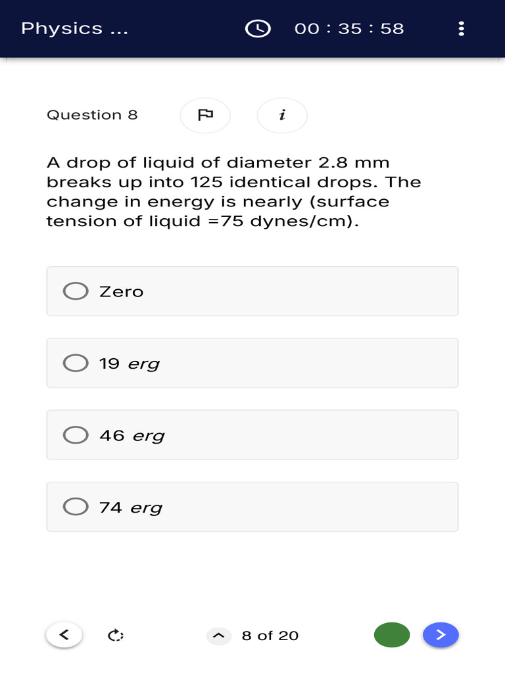The width and height of the screenshot is (505, 673).
Task: Click the 74 erg answer text
Action: pyautogui.click(x=130, y=507)
